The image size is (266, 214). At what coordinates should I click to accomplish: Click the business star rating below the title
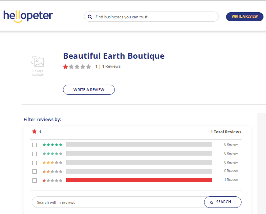pos(77,67)
